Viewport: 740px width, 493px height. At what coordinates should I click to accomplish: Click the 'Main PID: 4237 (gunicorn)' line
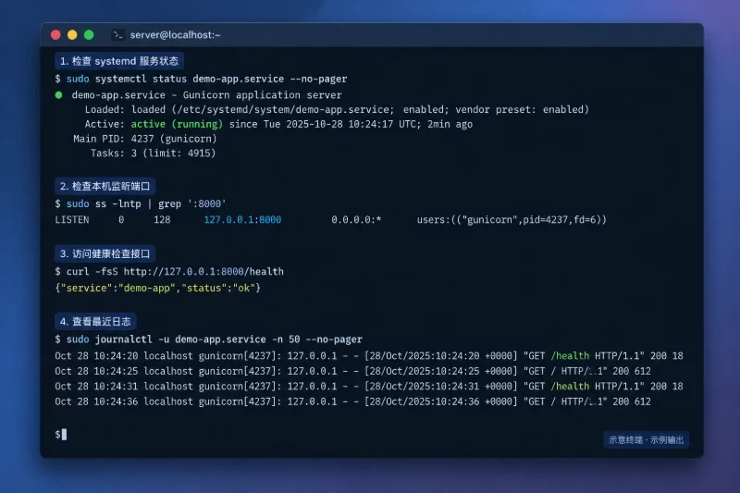click(145, 139)
